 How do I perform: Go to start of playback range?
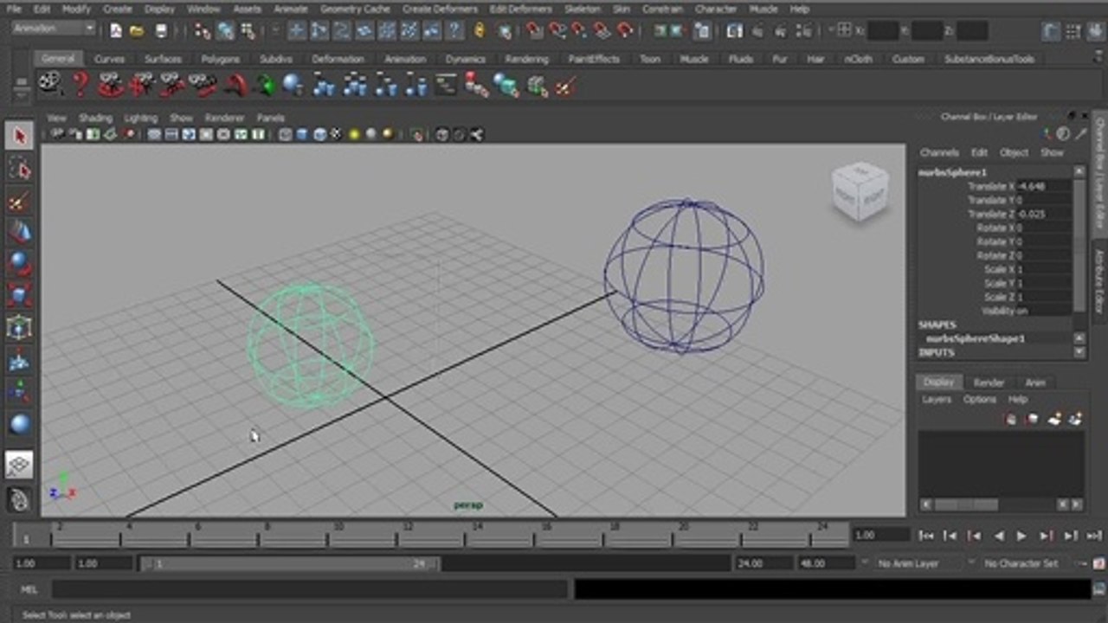click(x=926, y=536)
